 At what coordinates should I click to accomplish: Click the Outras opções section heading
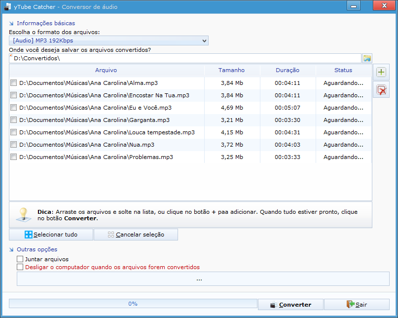click(37, 250)
